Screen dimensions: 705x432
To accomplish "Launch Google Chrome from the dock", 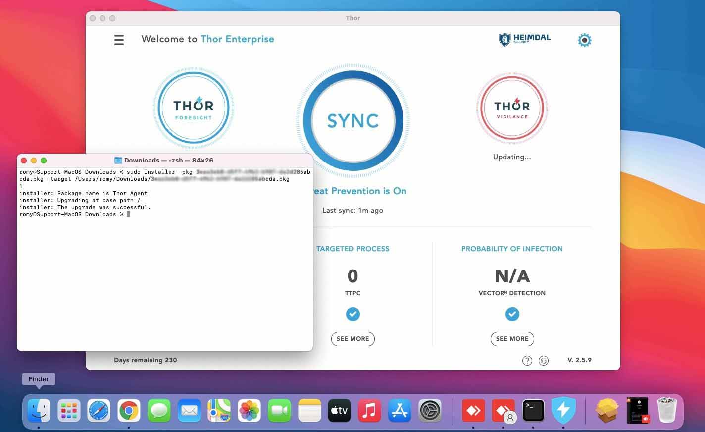I will (129, 411).
